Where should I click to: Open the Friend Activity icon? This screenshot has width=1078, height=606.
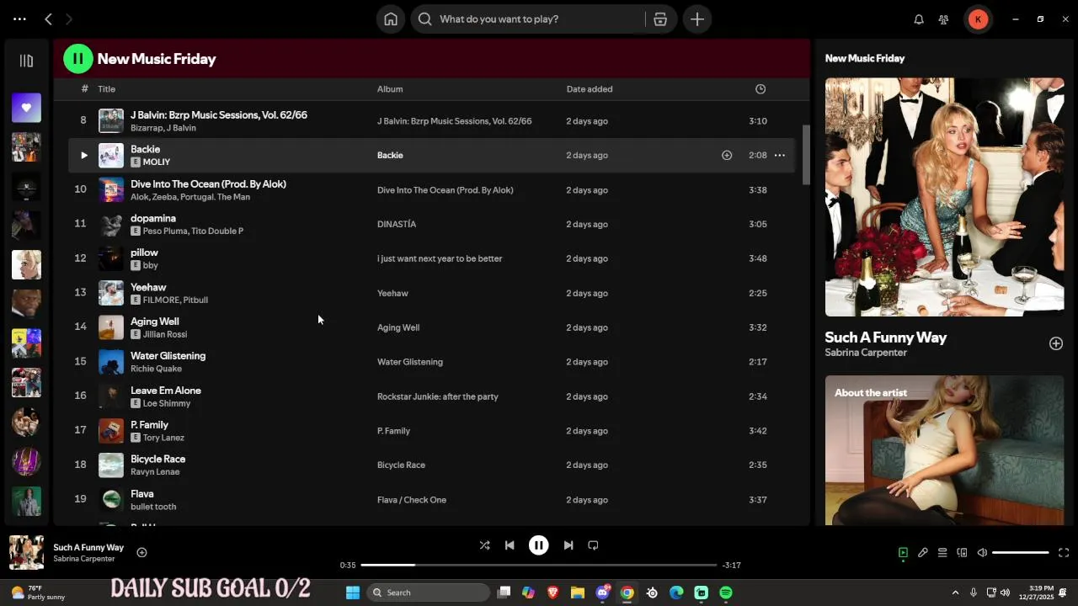coord(943,19)
